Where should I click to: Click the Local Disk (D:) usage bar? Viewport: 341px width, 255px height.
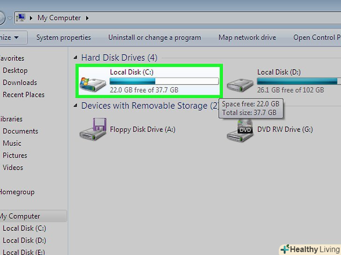[299, 81]
